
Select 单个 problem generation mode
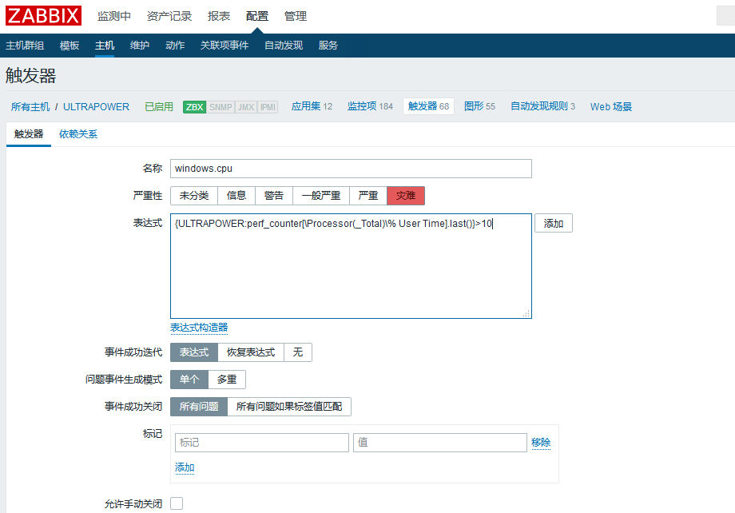(x=189, y=380)
